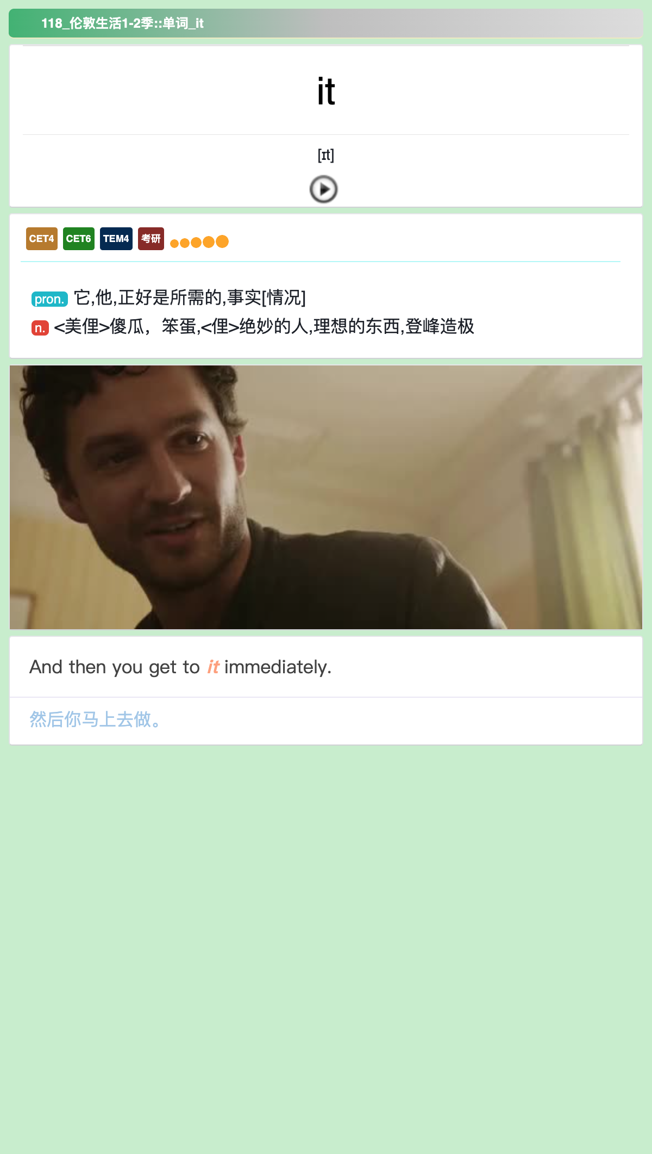This screenshot has width=652, height=1154.
Task: Open the movie still thumbnail
Action: click(326, 497)
